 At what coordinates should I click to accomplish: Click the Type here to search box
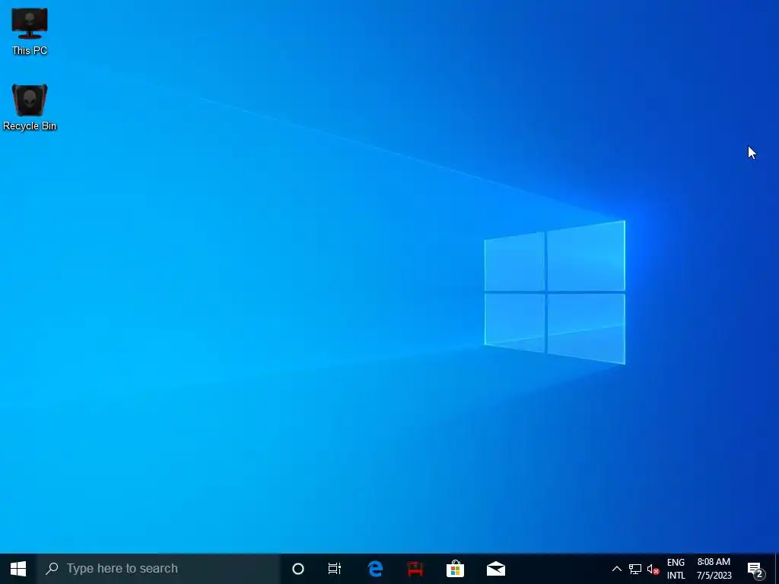point(158,569)
